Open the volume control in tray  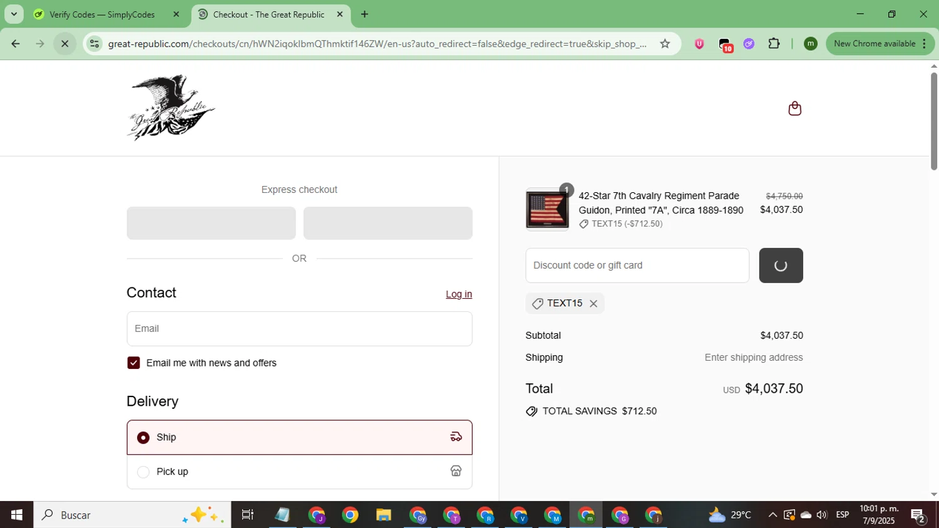coord(822,515)
